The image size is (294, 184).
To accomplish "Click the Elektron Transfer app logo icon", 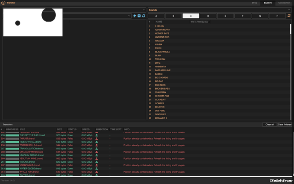I will click(3, 3).
